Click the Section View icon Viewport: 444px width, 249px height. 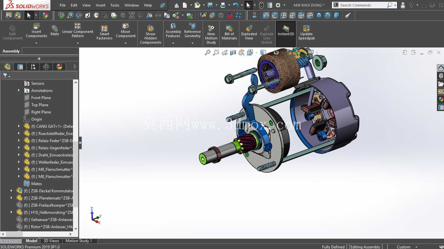[x=233, y=52]
